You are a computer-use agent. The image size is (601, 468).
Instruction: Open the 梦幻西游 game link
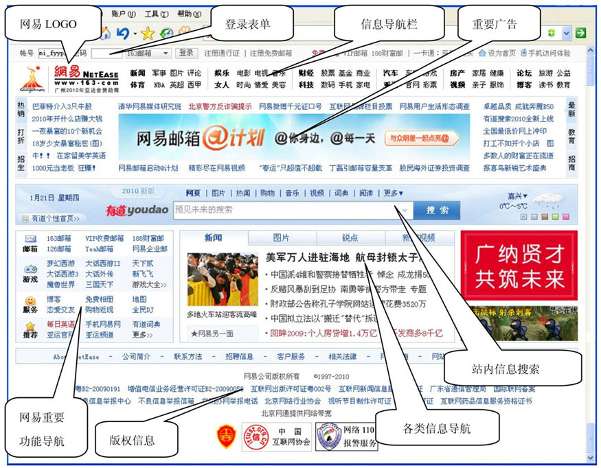point(60,264)
